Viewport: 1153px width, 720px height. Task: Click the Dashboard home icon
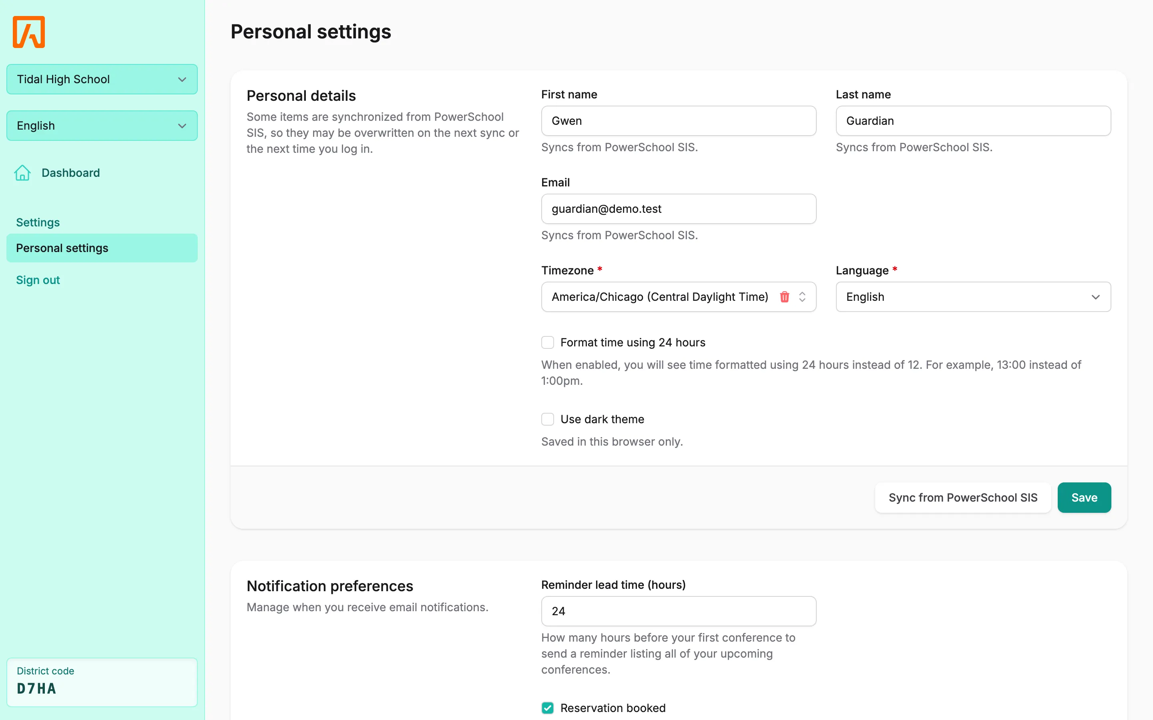(x=22, y=173)
